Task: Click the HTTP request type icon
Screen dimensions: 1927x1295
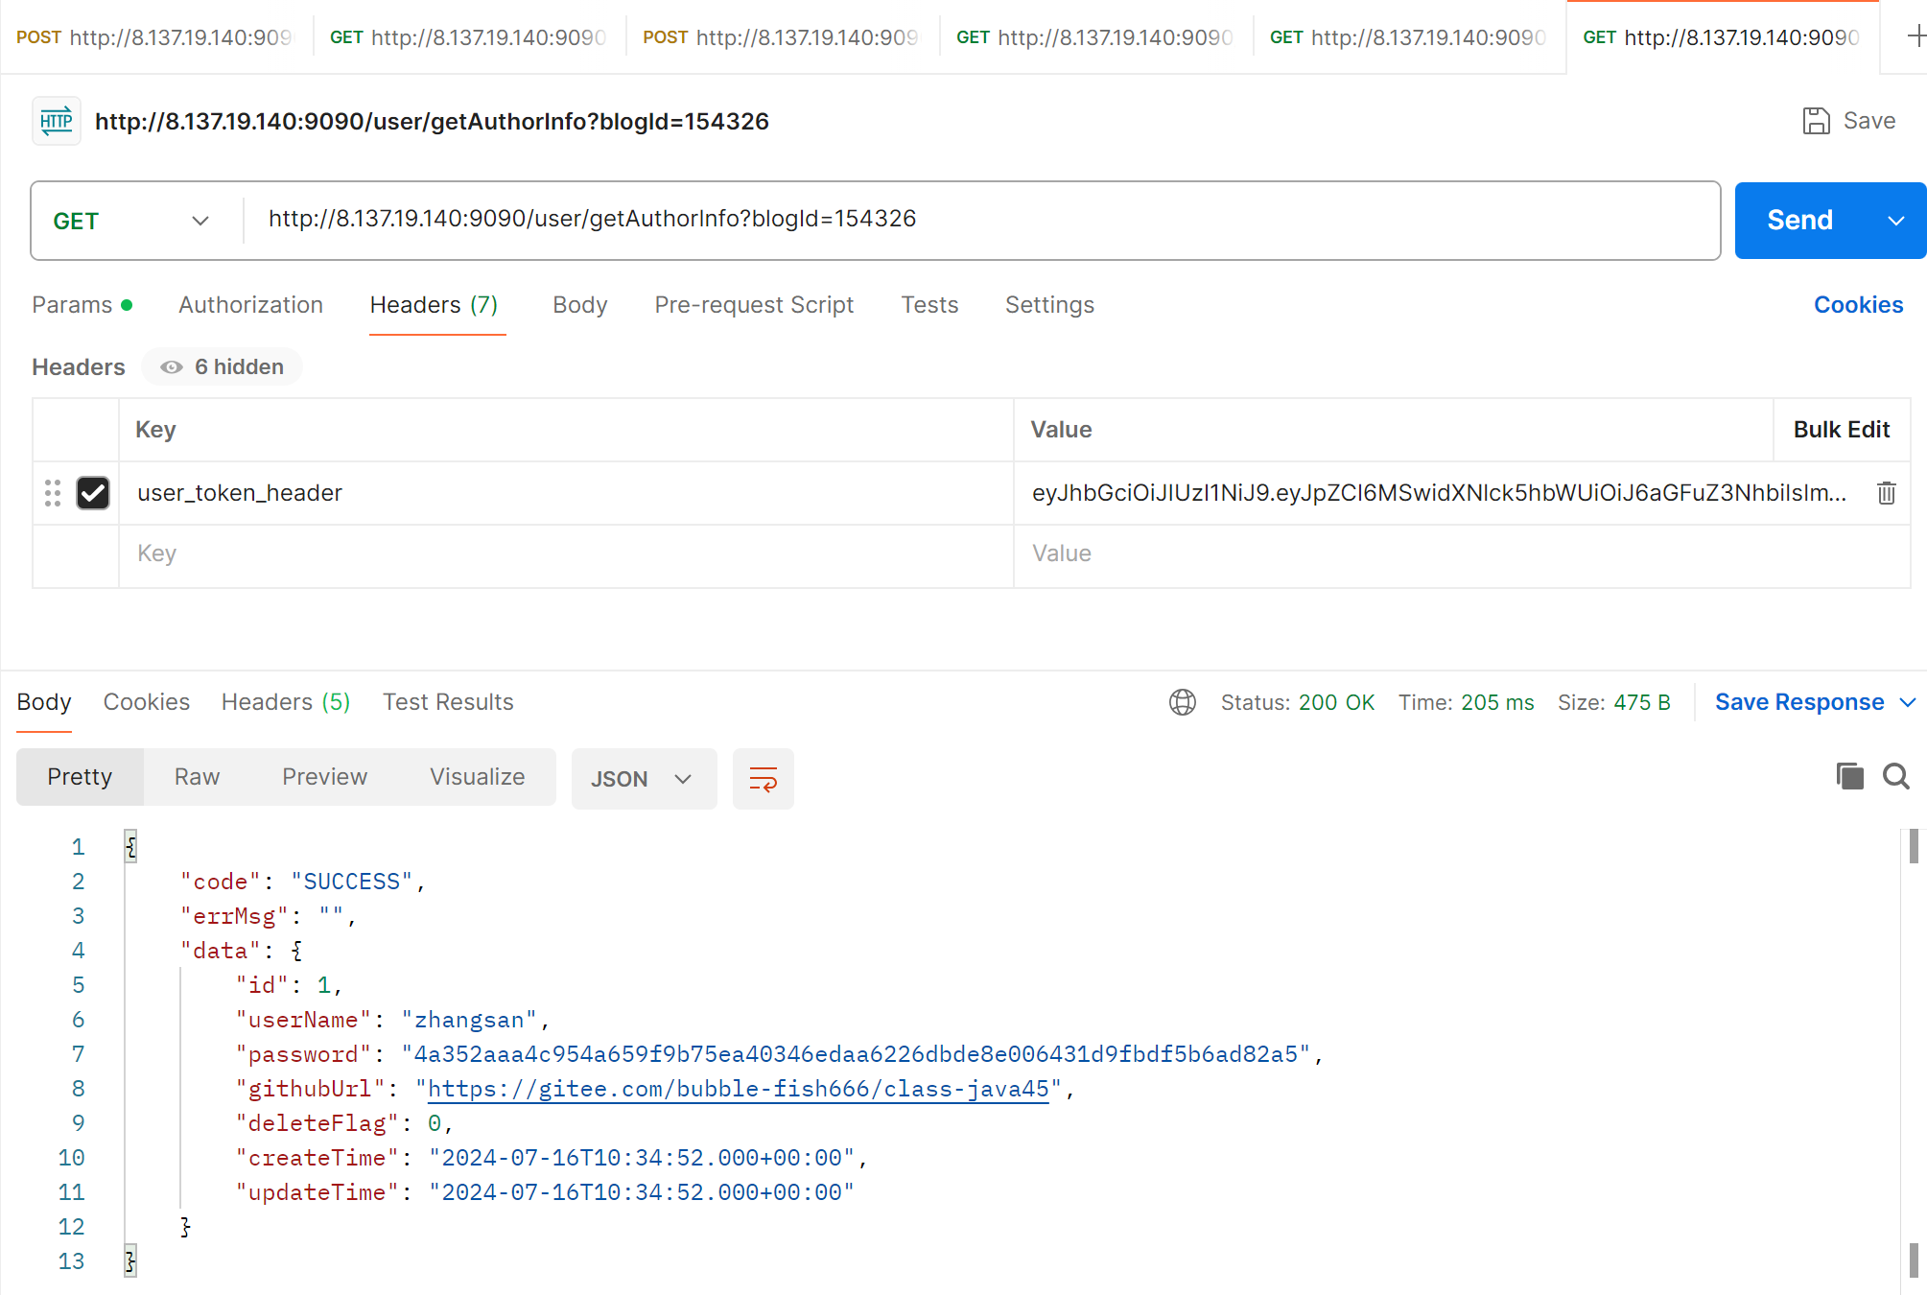Action: pyautogui.click(x=57, y=121)
